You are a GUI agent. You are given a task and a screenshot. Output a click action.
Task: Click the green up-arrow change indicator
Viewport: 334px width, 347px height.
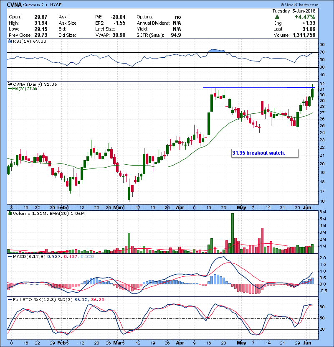click(x=277, y=17)
